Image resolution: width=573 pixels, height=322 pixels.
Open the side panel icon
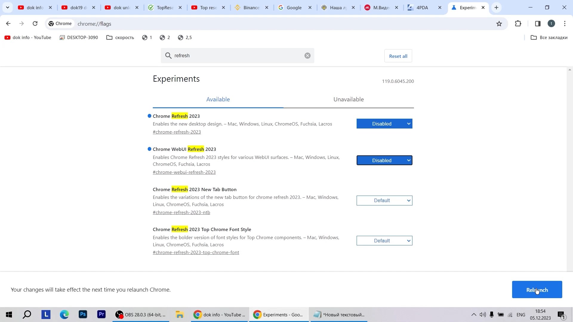coord(538,24)
